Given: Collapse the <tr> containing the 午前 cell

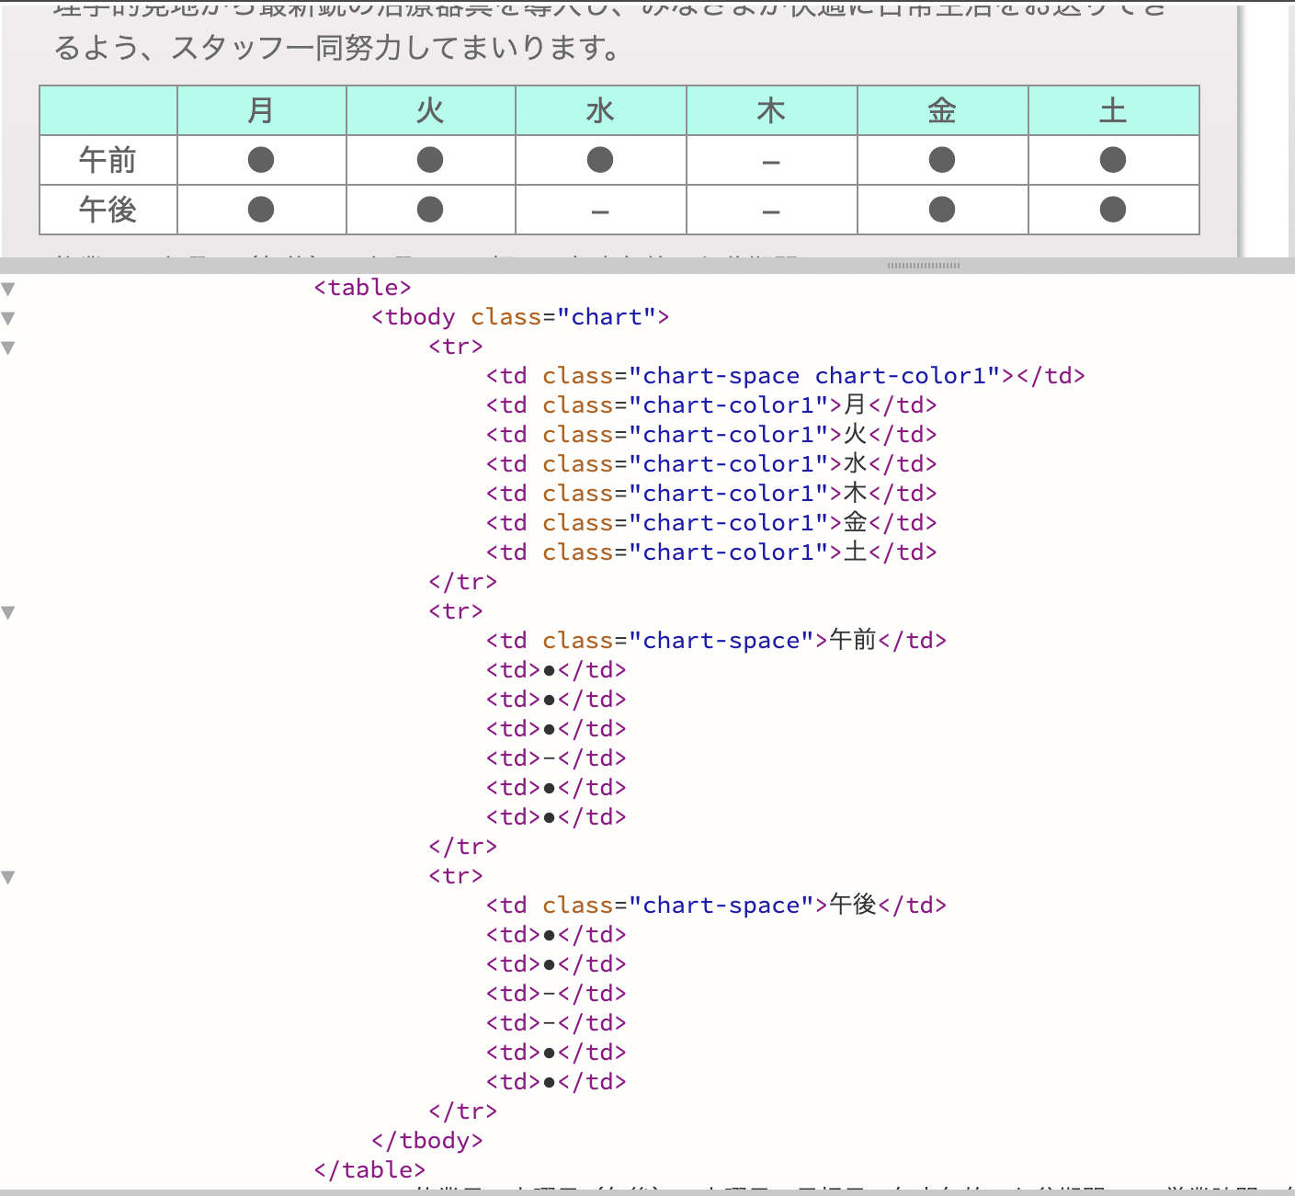Looking at the screenshot, I should point(8,612).
